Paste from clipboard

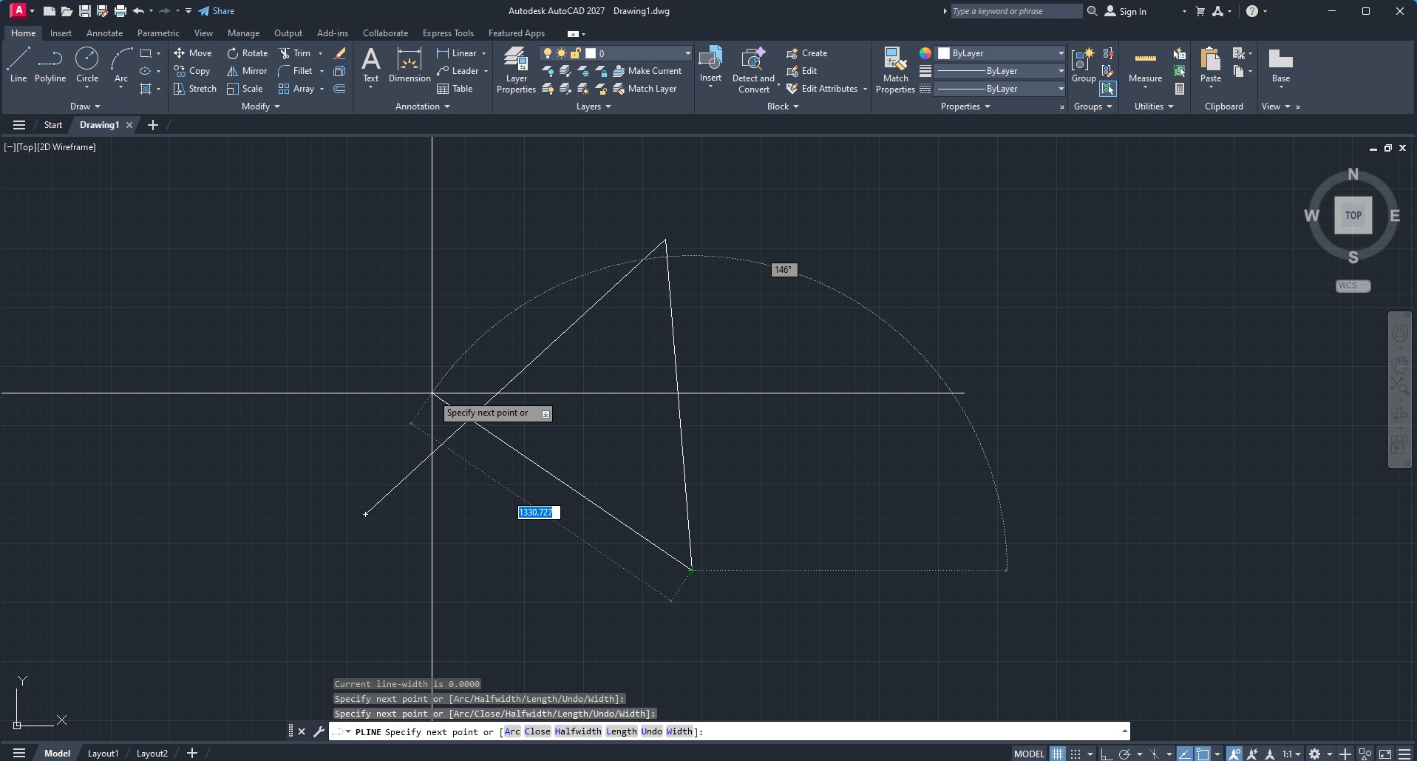(x=1211, y=65)
